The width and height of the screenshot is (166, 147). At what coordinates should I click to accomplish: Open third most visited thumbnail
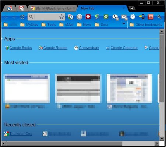tap(129, 89)
